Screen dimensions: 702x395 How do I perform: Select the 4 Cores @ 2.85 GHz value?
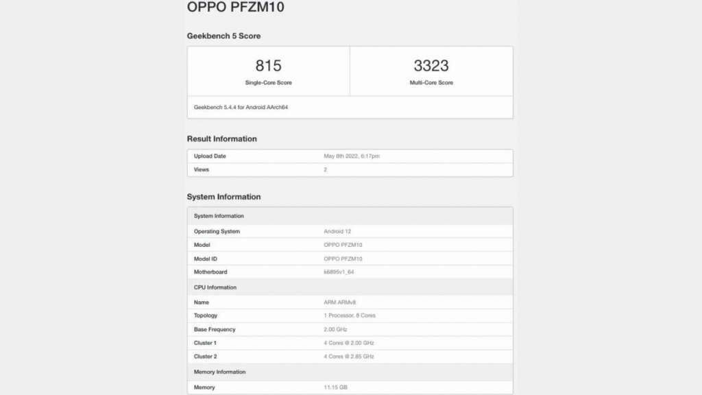(x=349, y=357)
